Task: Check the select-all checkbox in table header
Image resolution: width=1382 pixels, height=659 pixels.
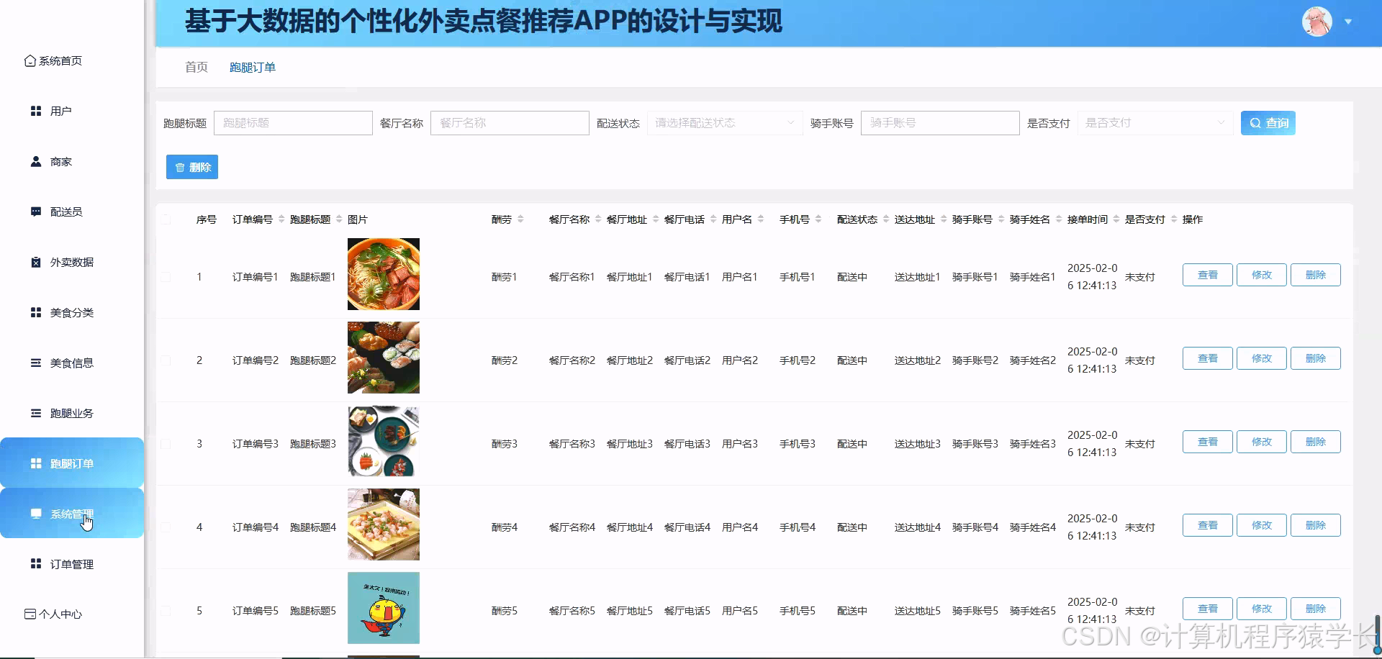Action: [x=165, y=219]
